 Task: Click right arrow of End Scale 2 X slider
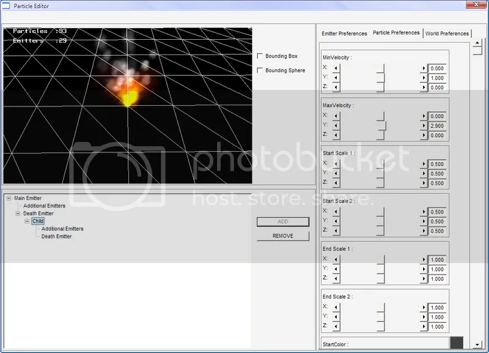(x=424, y=307)
